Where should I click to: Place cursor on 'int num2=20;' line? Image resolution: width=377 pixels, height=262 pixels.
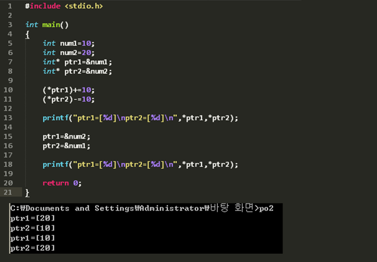click(69, 52)
